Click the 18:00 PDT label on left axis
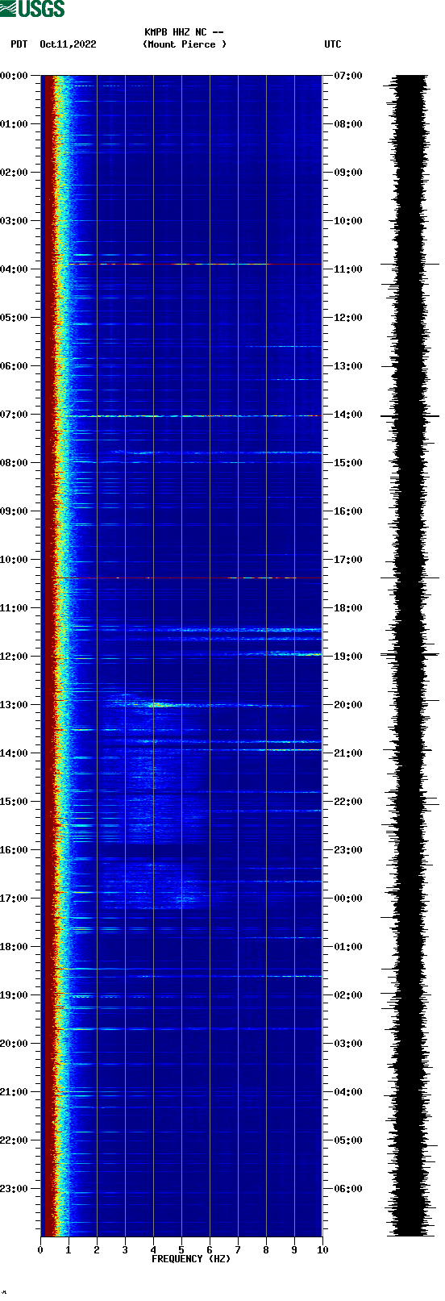 14,947
